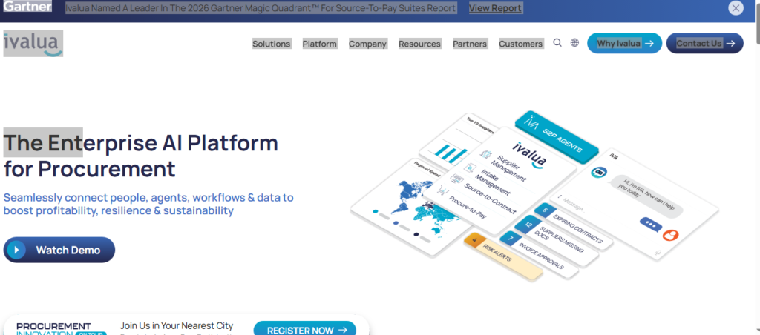Open the Company menu
Image resolution: width=760 pixels, height=335 pixels.
(x=367, y=44)
